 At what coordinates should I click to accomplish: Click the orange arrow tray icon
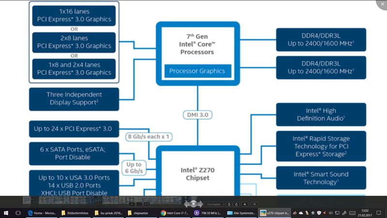click(324, 213)
